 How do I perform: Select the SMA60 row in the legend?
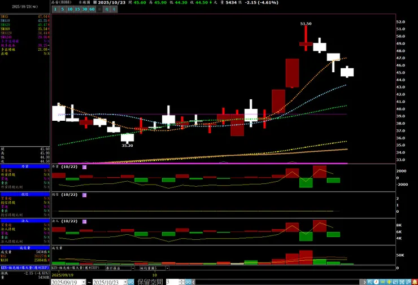25,29
